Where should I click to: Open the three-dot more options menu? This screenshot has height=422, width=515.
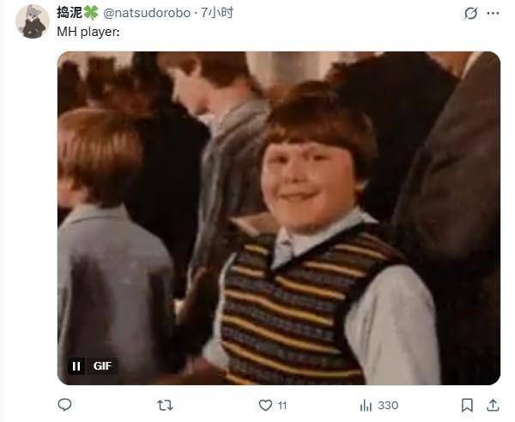493,14
